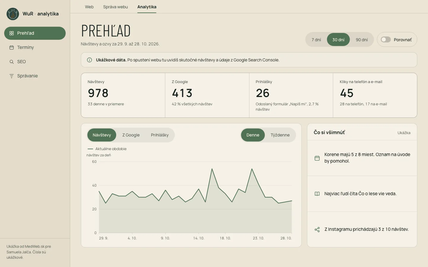Click insight text about Čo o lese vie veda
Viewport: 428px width, 267px height.
[x=361, y=194]
